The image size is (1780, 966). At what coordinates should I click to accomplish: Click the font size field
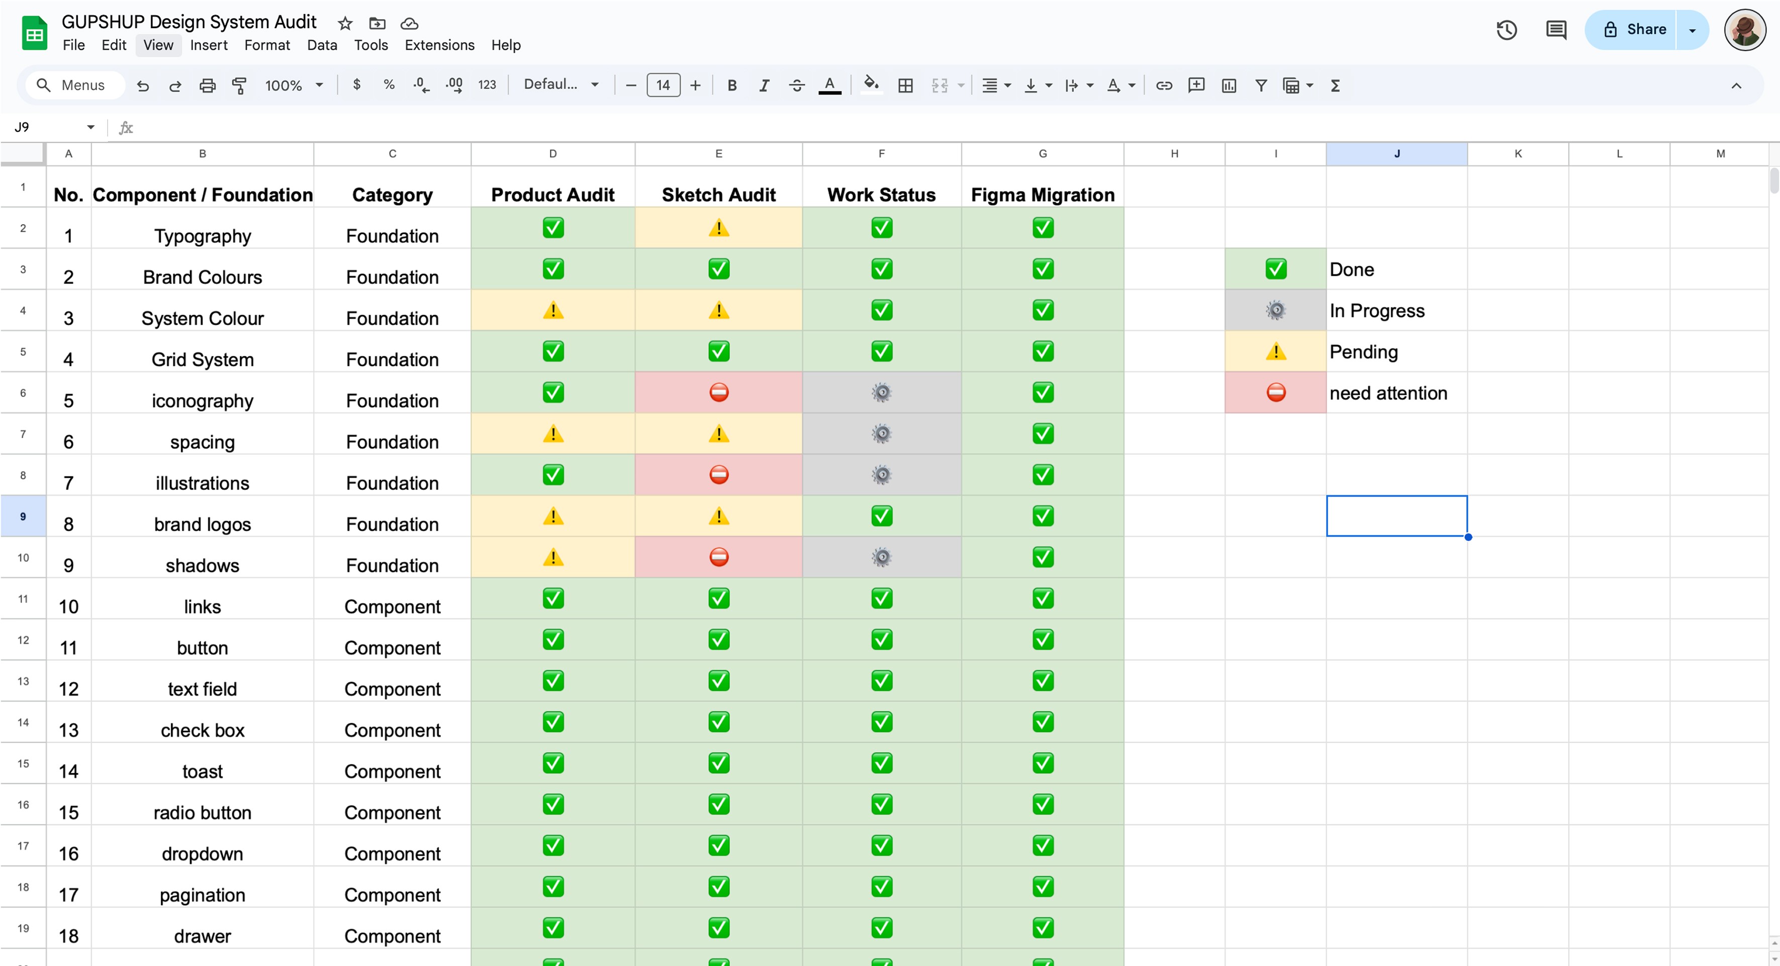664,85
